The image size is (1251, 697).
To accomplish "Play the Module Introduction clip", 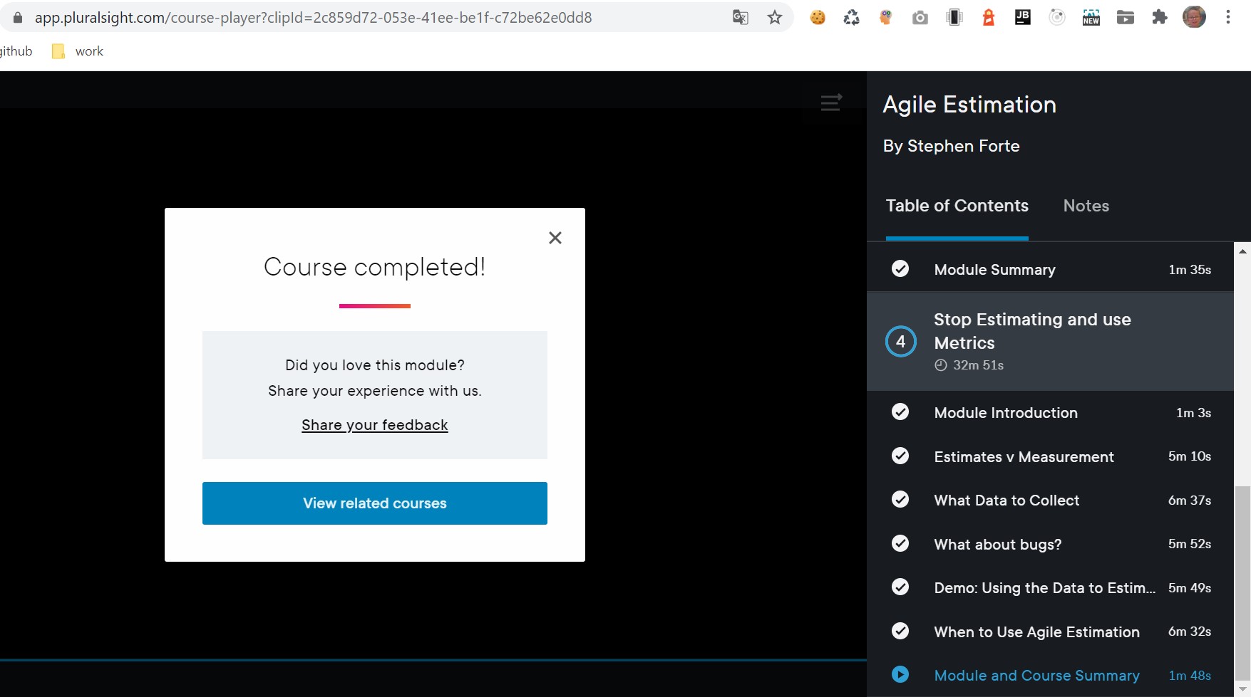I will 1051,413.
